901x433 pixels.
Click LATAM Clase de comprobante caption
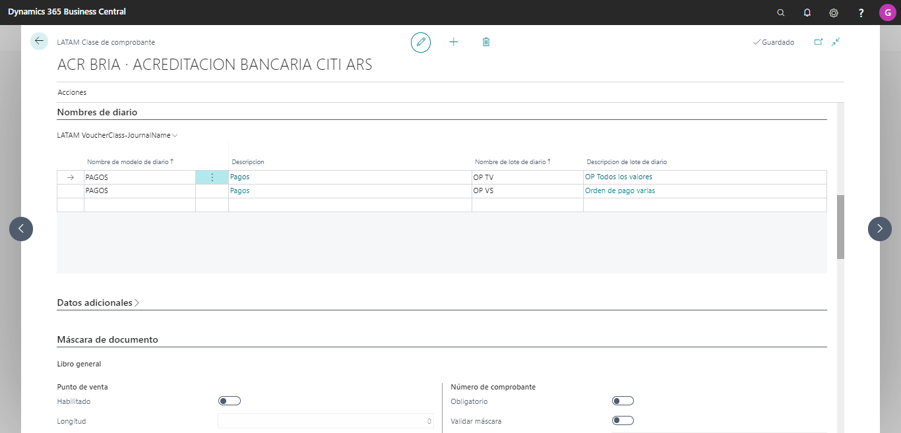click(x=106, y=42)
